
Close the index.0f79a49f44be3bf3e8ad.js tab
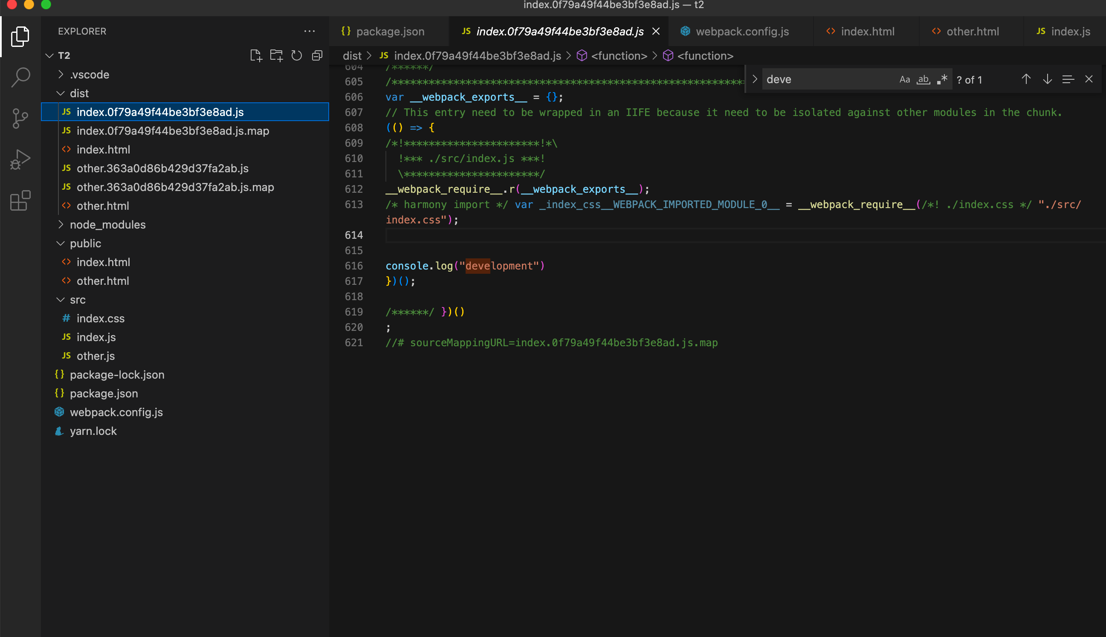pos(656,32)
